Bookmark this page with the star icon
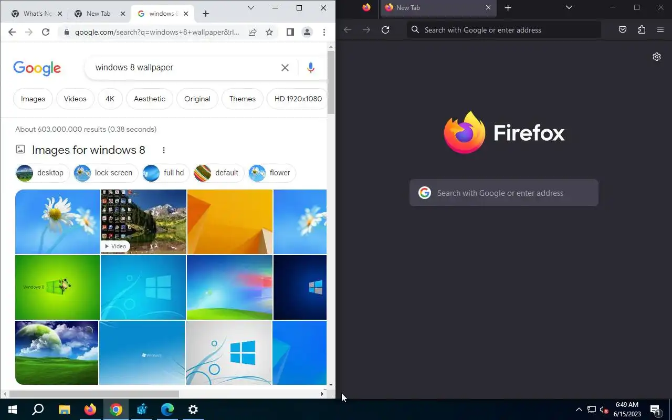Screen dimensions: 672x420 (x=269, y=32)
